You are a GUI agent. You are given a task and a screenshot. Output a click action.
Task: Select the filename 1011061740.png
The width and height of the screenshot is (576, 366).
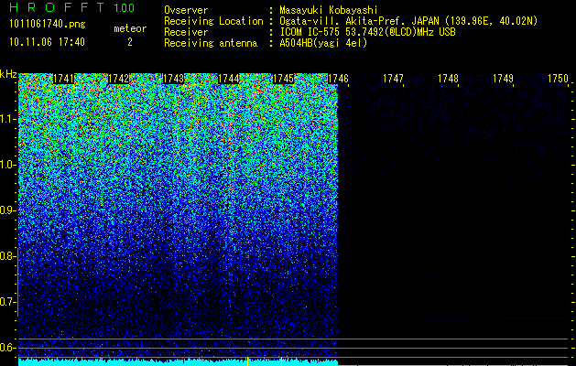pyautogui.click(x=48, y=24)
